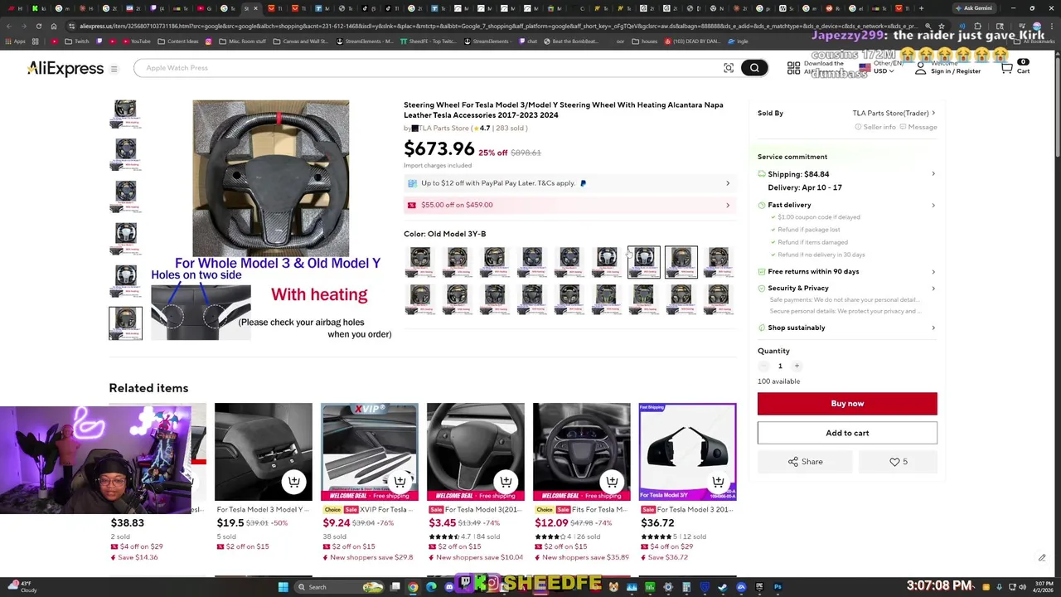
Task: Open the categories menu icon beside the logo
Action: [114, 69]
